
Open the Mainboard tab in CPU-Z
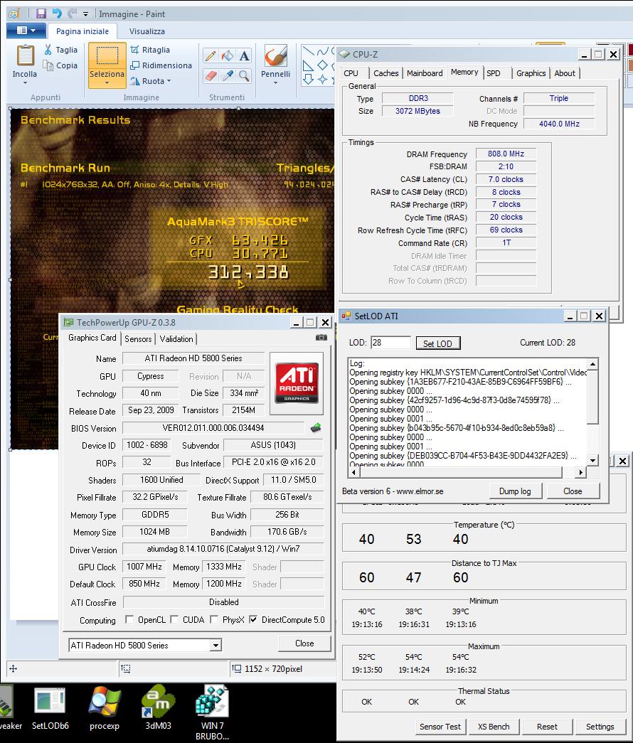425,73
